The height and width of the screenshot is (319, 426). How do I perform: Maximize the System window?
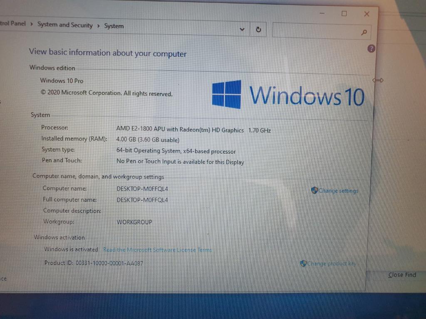[344, 14]
